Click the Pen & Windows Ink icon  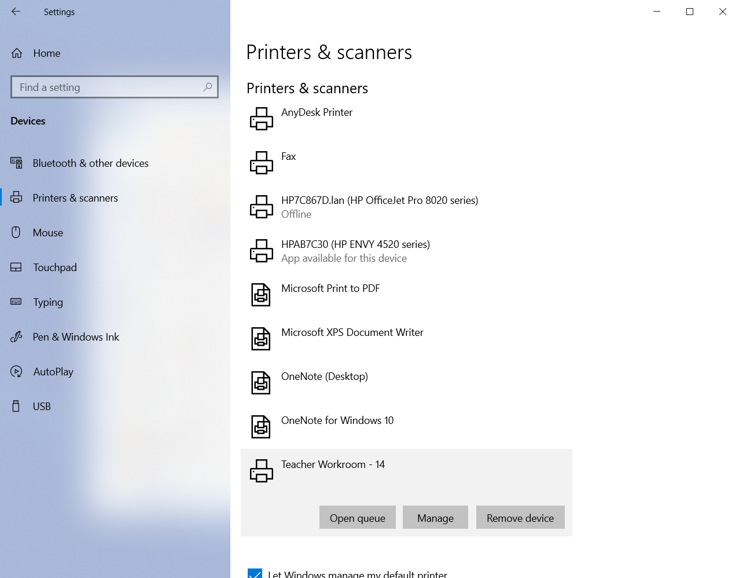click(16, 336)
